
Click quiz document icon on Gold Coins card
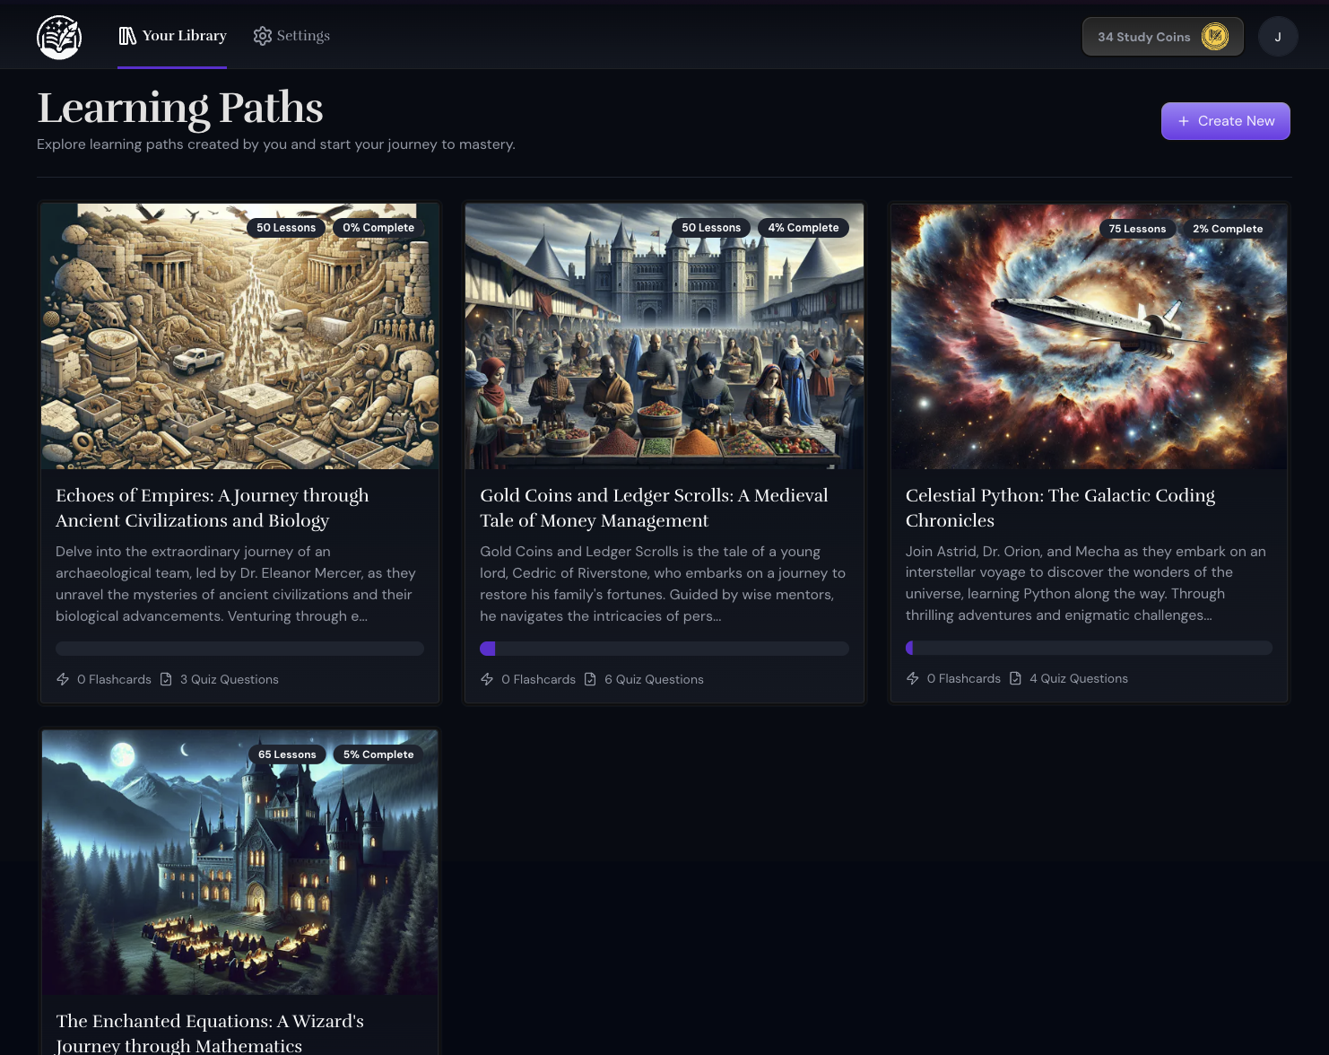coord(590,679)
